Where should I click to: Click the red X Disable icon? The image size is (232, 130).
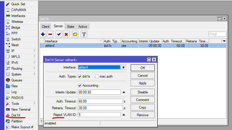(x=66, y=34)
